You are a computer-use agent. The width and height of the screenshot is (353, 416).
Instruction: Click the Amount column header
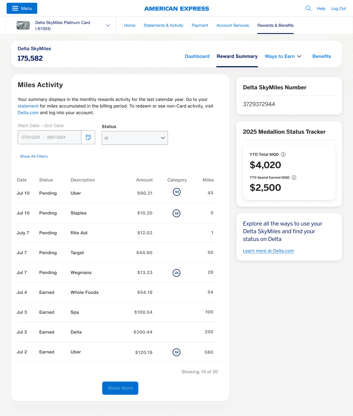click(145, 180)
